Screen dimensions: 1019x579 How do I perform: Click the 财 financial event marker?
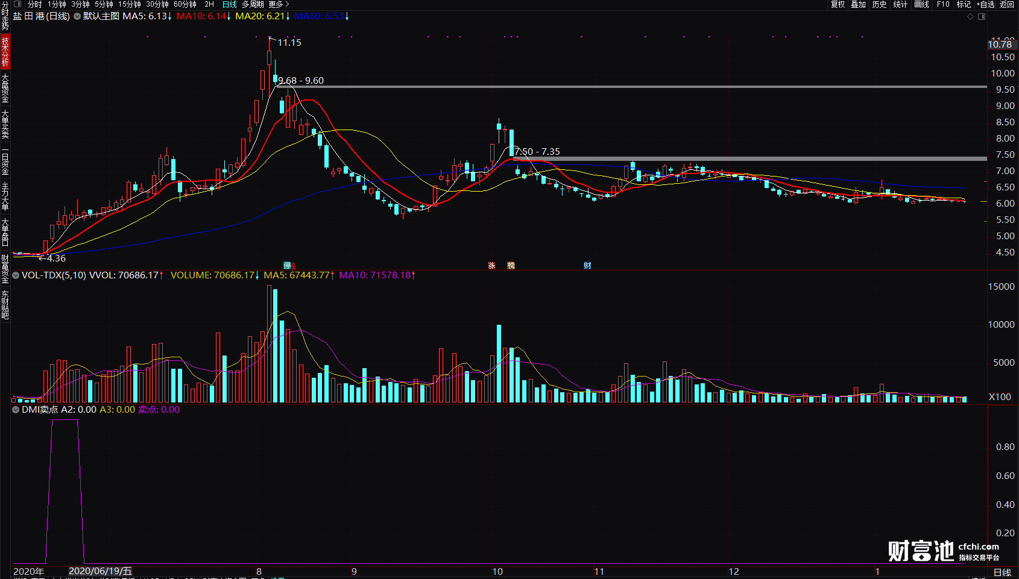pyautogui.click(x=587, y=266)
